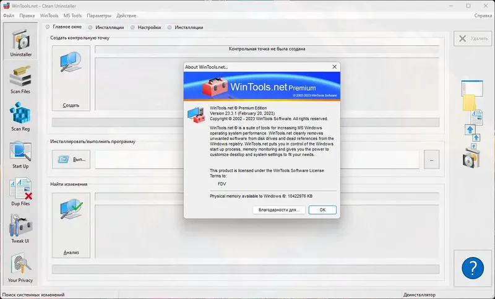Click 'Деинсталлятор' in the status bar
The width and height of the screenshot is (495, 299).
pos(420,295)
